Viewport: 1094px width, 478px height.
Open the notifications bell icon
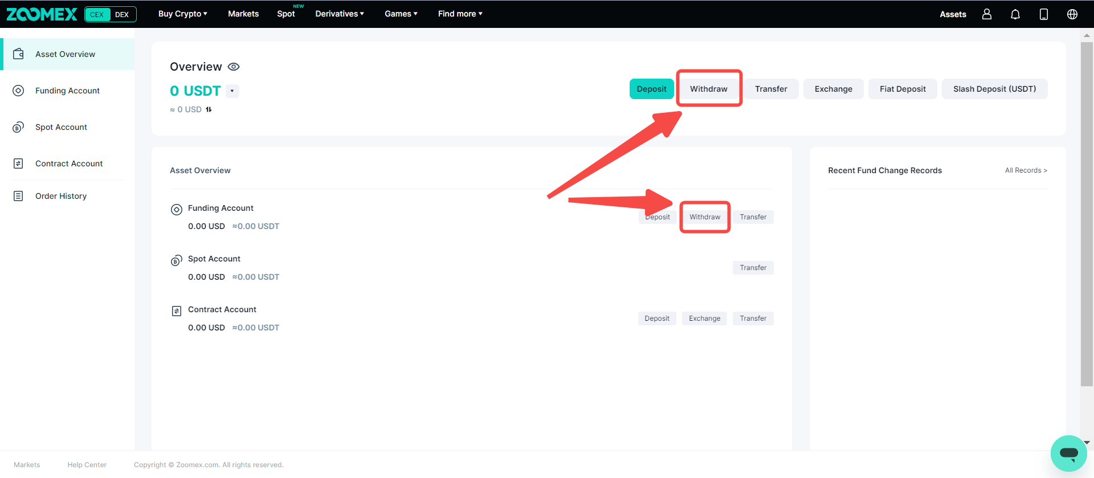(1015, 14)
